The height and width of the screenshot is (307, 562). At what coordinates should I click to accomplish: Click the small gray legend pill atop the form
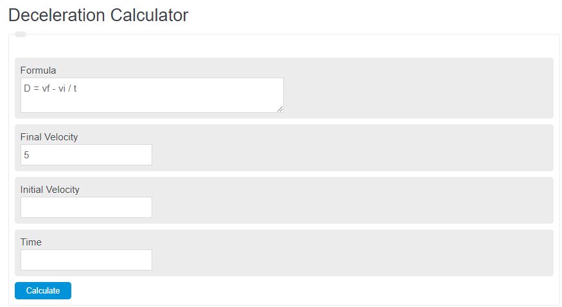coord(21,35)
